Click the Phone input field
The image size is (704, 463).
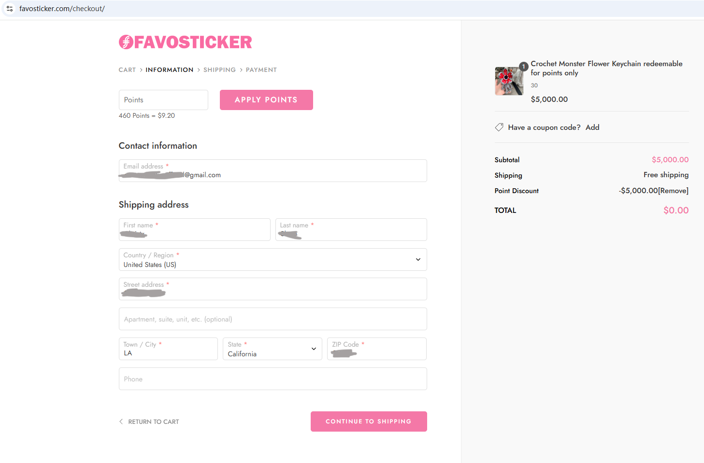pyautogui.click(x=273, y=379)
